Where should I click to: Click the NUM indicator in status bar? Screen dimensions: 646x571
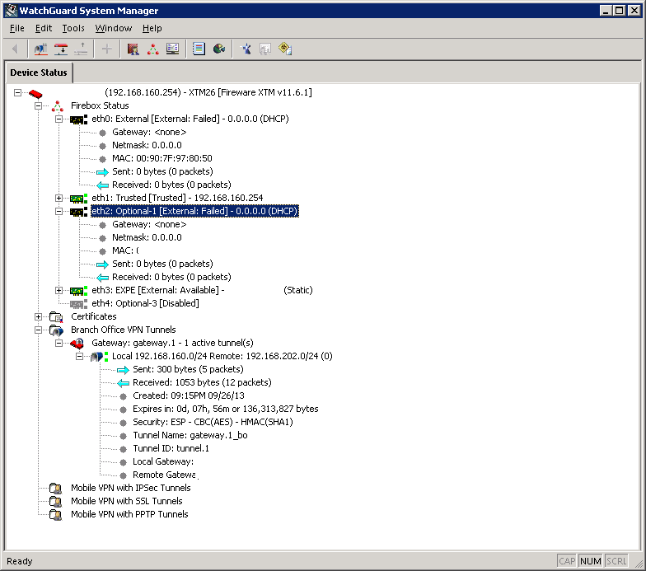(590, 561)
